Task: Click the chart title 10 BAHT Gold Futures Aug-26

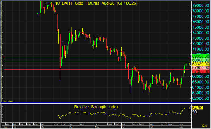Action: tap(96, 3)
